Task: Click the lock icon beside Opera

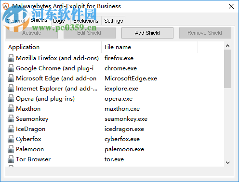Action: [x=11, y=99]
